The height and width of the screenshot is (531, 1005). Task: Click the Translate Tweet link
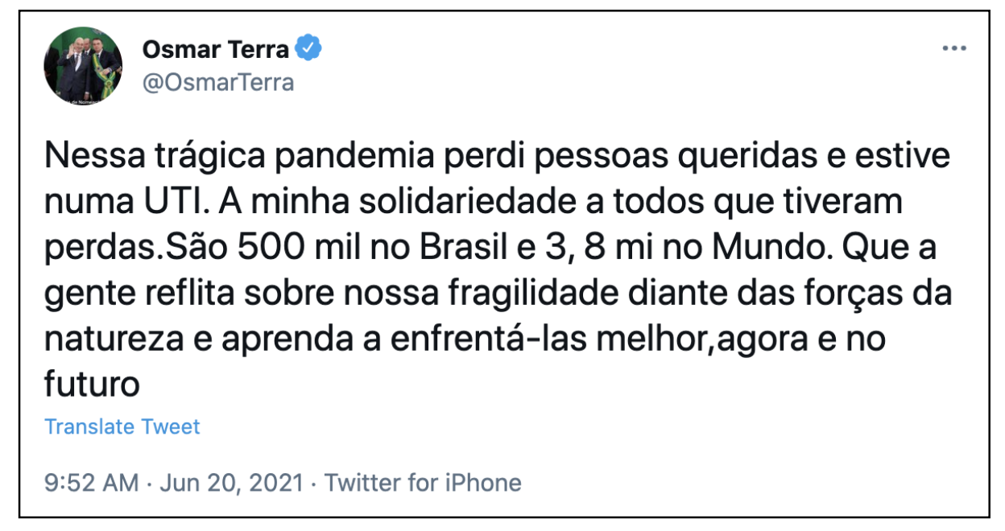pos(122,426)
